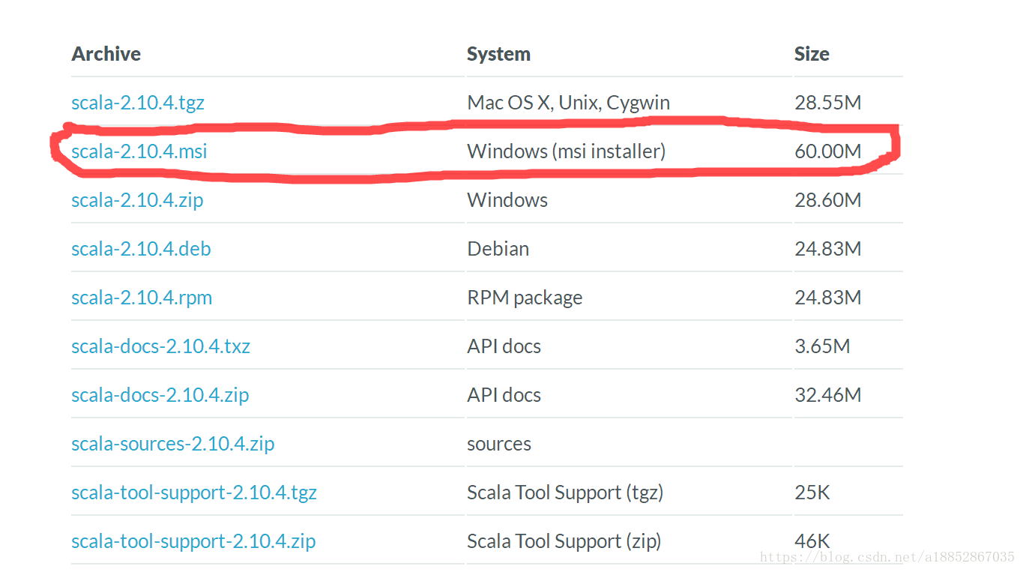This screenshot has height=572, width=1023.
Task: Click 'API docs' in the txz row
Action: (504, 346)
